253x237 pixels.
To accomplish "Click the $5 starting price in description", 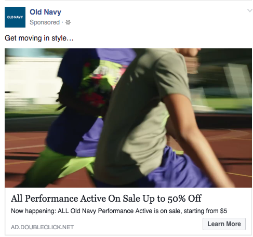I will coord(223,211).
